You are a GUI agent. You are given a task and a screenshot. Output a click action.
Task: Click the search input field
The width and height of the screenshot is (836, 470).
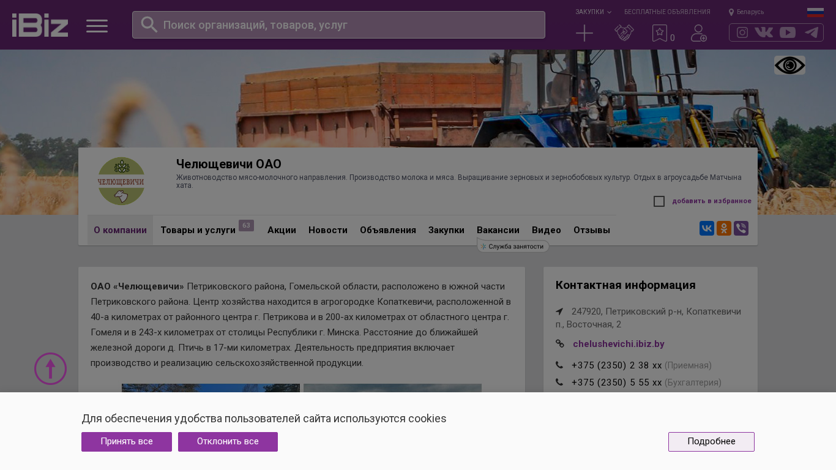[x=338, y=24]
